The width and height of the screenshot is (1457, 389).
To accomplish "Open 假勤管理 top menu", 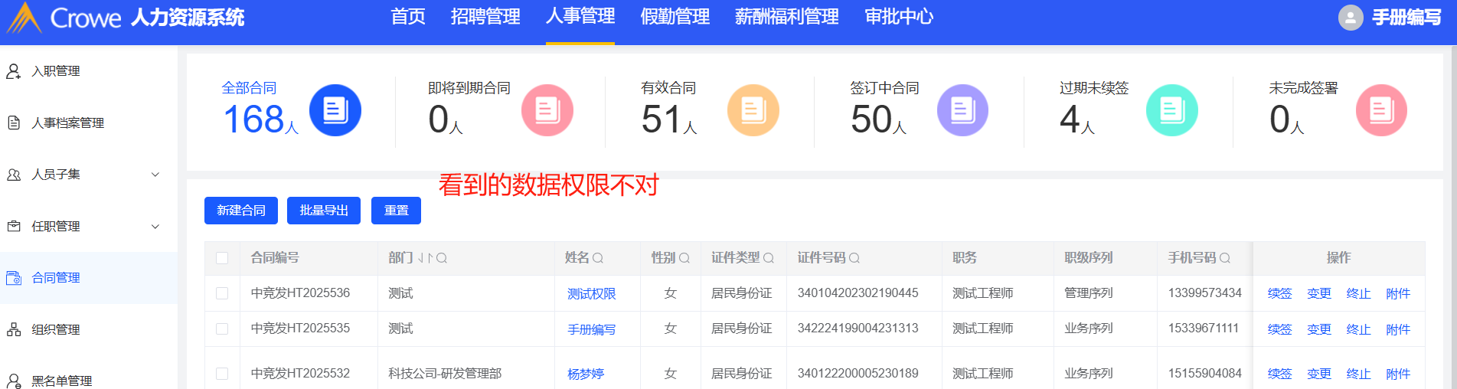I will point(675,17).
